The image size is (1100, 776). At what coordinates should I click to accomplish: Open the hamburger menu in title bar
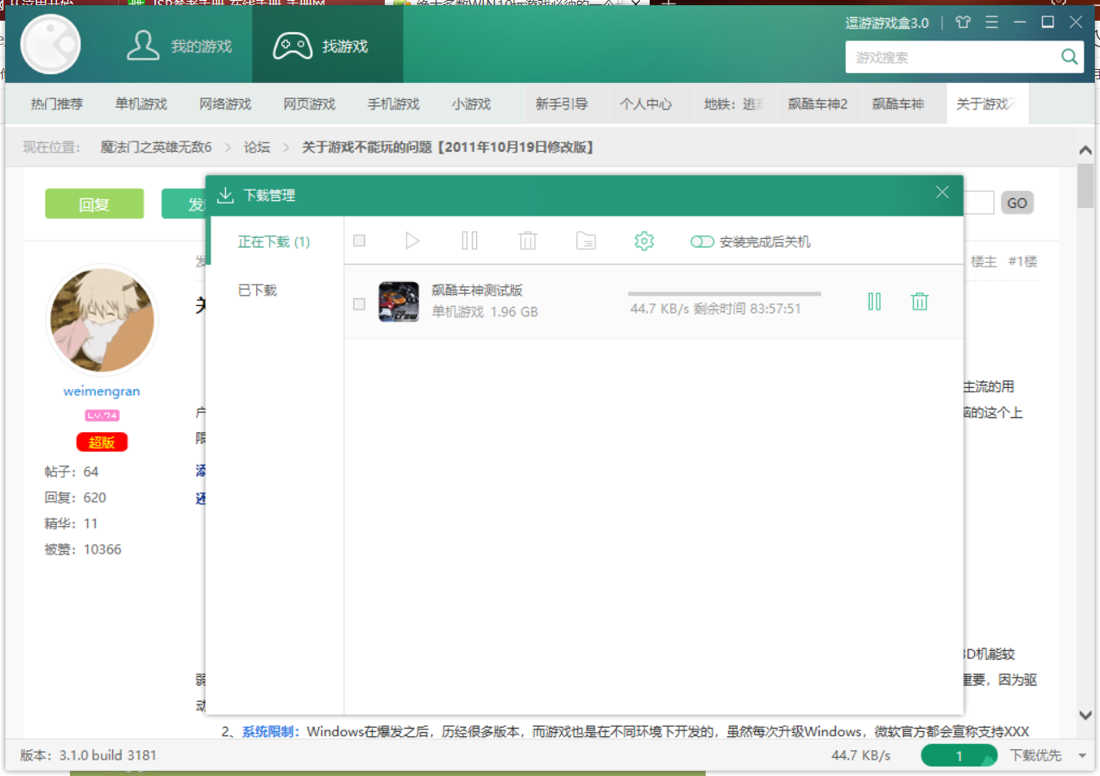point(992,22)
